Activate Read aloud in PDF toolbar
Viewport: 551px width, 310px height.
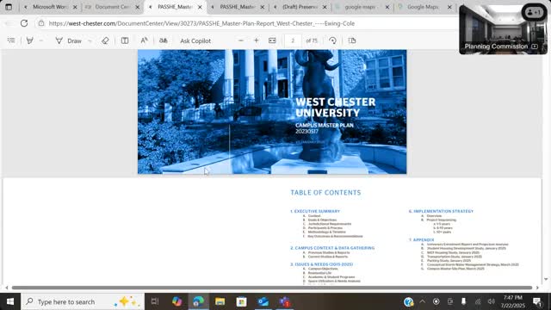pos(144,40)
